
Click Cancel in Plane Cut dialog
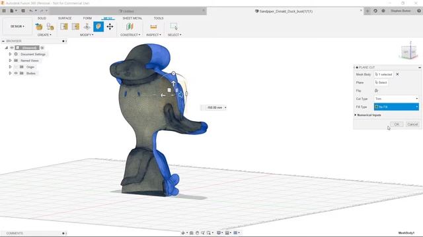412,124
